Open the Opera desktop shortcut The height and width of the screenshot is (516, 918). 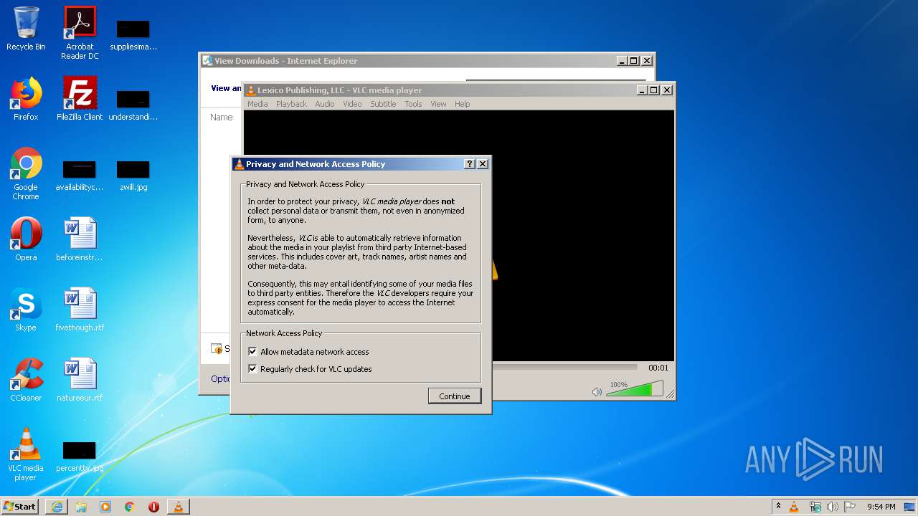[x=26, y=239]
